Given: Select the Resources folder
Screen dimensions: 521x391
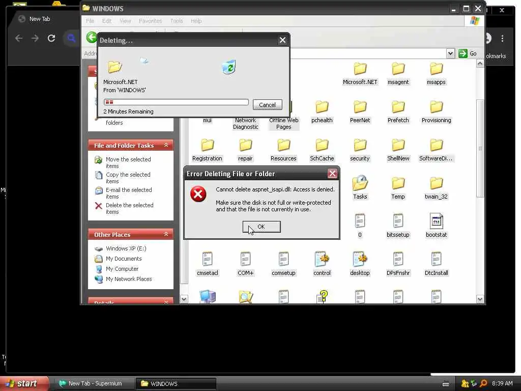Looking at the screenshot, I should [283, 150].
